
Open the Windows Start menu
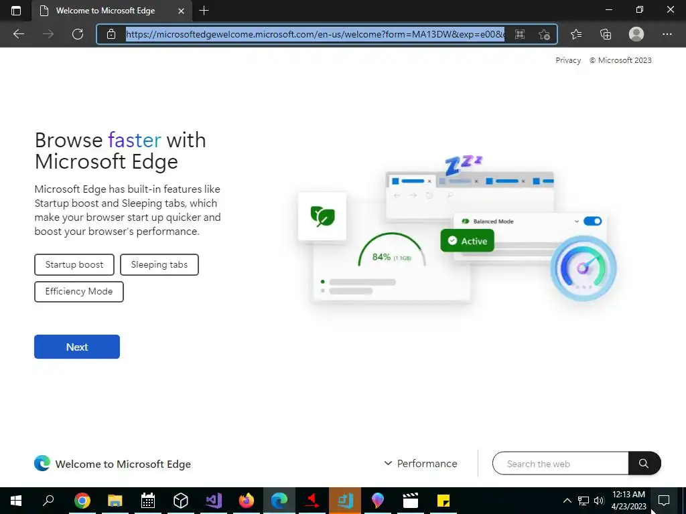point(16,501)
